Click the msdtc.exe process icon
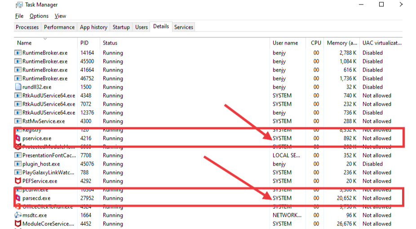Image resolution: width=416 pixels, height=229 pixels. click(18, 215)
